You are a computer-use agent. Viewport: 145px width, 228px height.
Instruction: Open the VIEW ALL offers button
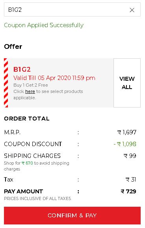(x=127, y=83)
